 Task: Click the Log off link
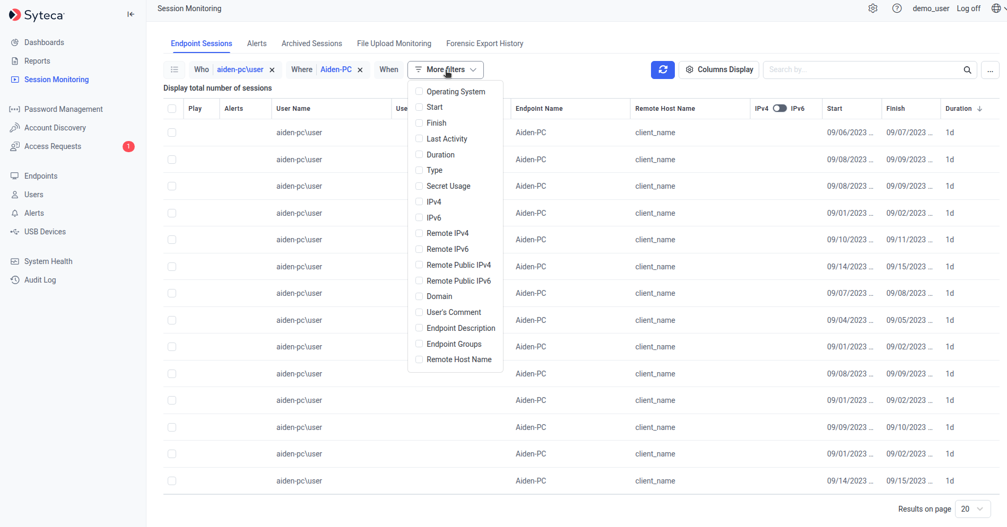click(969, 8)
